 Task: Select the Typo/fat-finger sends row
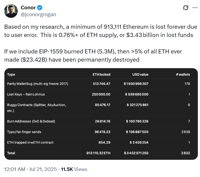click(x=98, y=132)
